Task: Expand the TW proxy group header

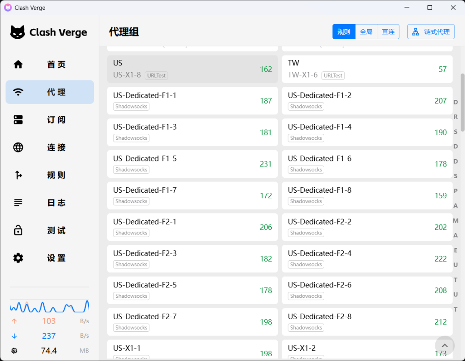Action: click(x=367, y=69)
